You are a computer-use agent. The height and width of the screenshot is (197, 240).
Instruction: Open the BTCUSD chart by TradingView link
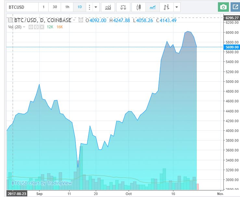42,183
